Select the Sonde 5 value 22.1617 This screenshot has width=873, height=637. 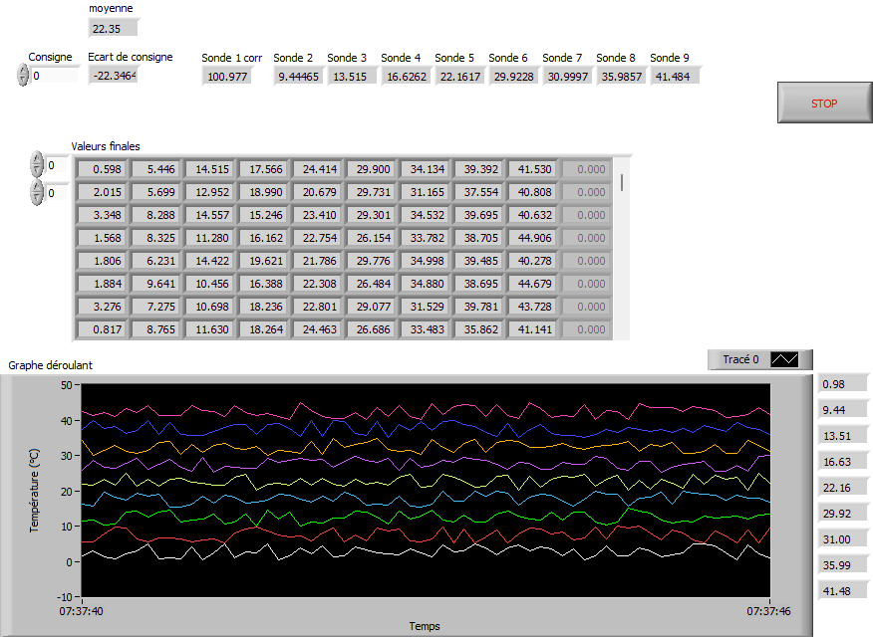coord(459,77)
